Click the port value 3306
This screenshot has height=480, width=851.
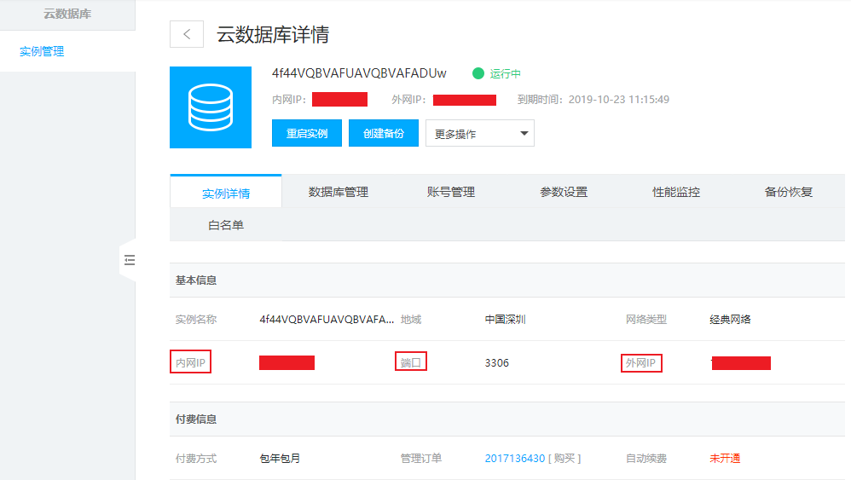pyautogui.click(x=496, y=363)
